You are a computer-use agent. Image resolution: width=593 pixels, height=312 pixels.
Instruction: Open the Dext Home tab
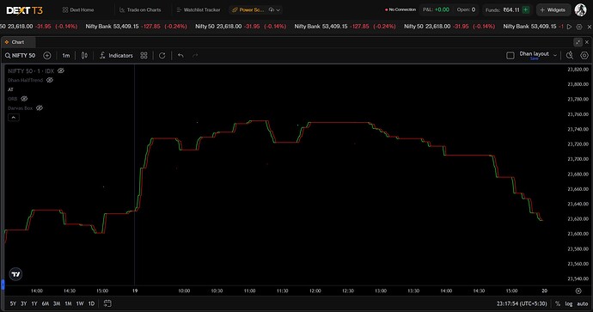78,9
